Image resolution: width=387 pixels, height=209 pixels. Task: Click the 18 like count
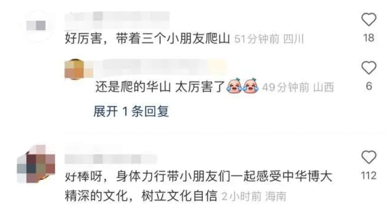click(x=369, y=38)
